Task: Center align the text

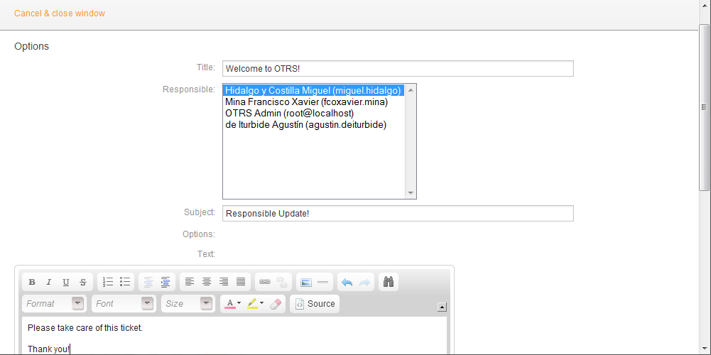Action: pos(207,282)
